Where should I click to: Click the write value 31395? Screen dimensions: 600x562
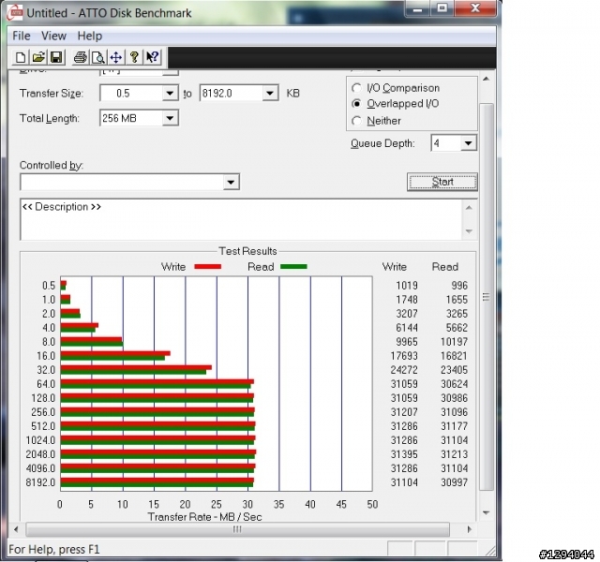point(404,454)
